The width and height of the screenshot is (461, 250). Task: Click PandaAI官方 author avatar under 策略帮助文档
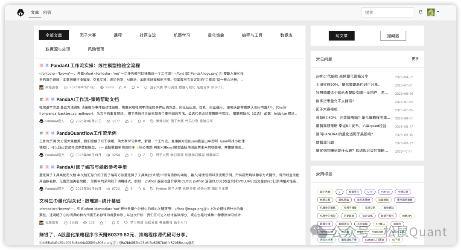pyautogui.click(x=42, y=121)
